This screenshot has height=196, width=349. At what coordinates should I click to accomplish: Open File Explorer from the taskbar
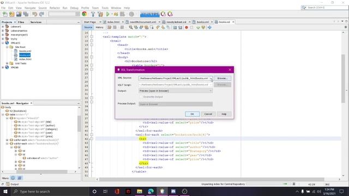[x=140, y=191]
